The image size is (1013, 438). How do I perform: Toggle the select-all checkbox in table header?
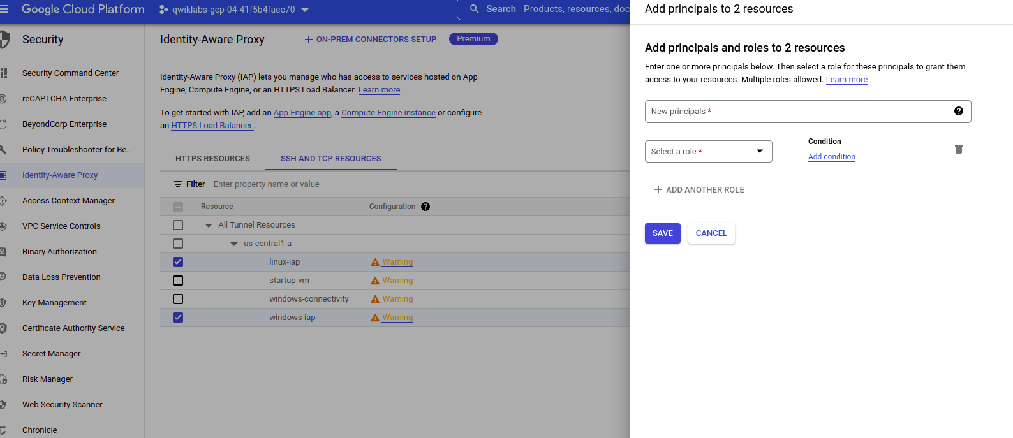point(178,207)
